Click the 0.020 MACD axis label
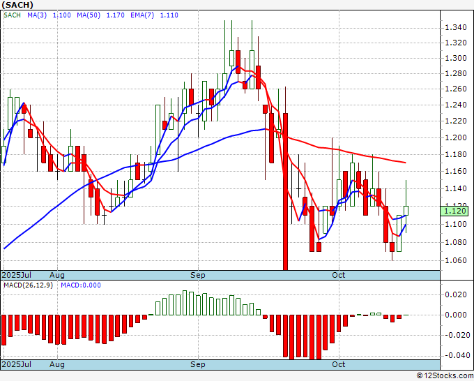The width and height of the screenshot is (474, 381). tap(456, 294)
